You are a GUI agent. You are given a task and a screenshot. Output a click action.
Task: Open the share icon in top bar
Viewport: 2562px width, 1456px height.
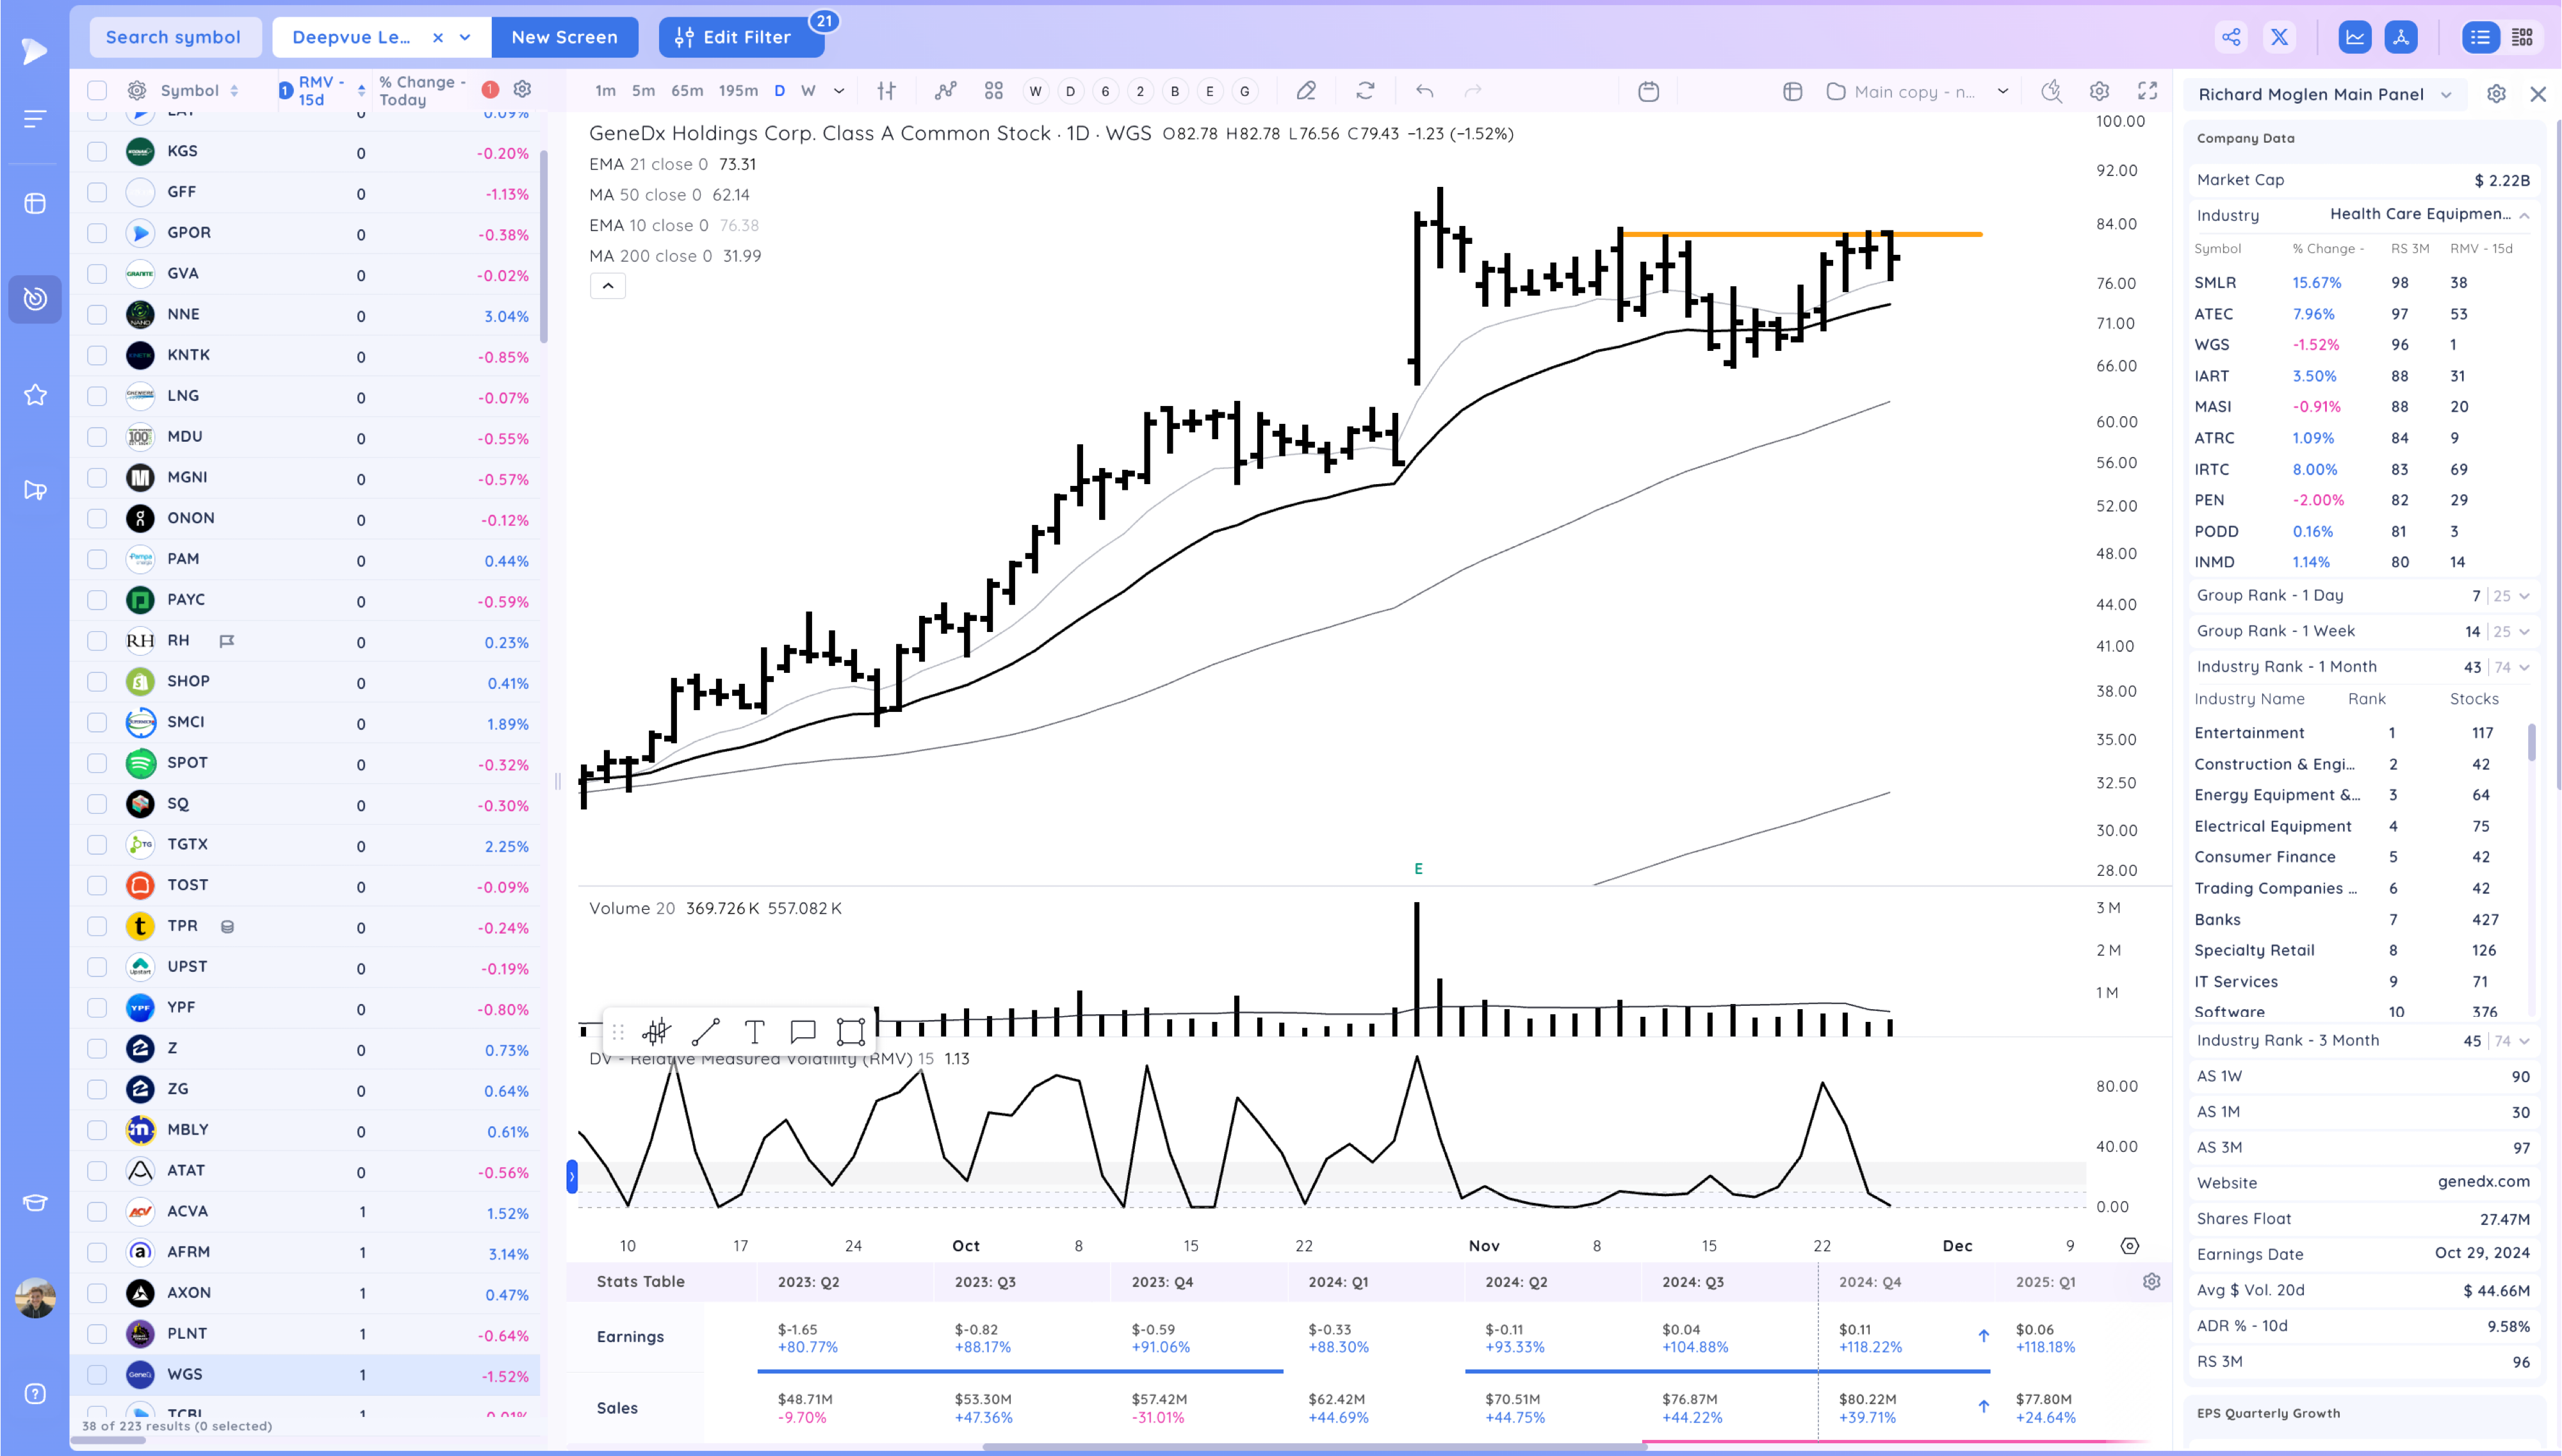pyautogui.click(x=2231, y=37)
